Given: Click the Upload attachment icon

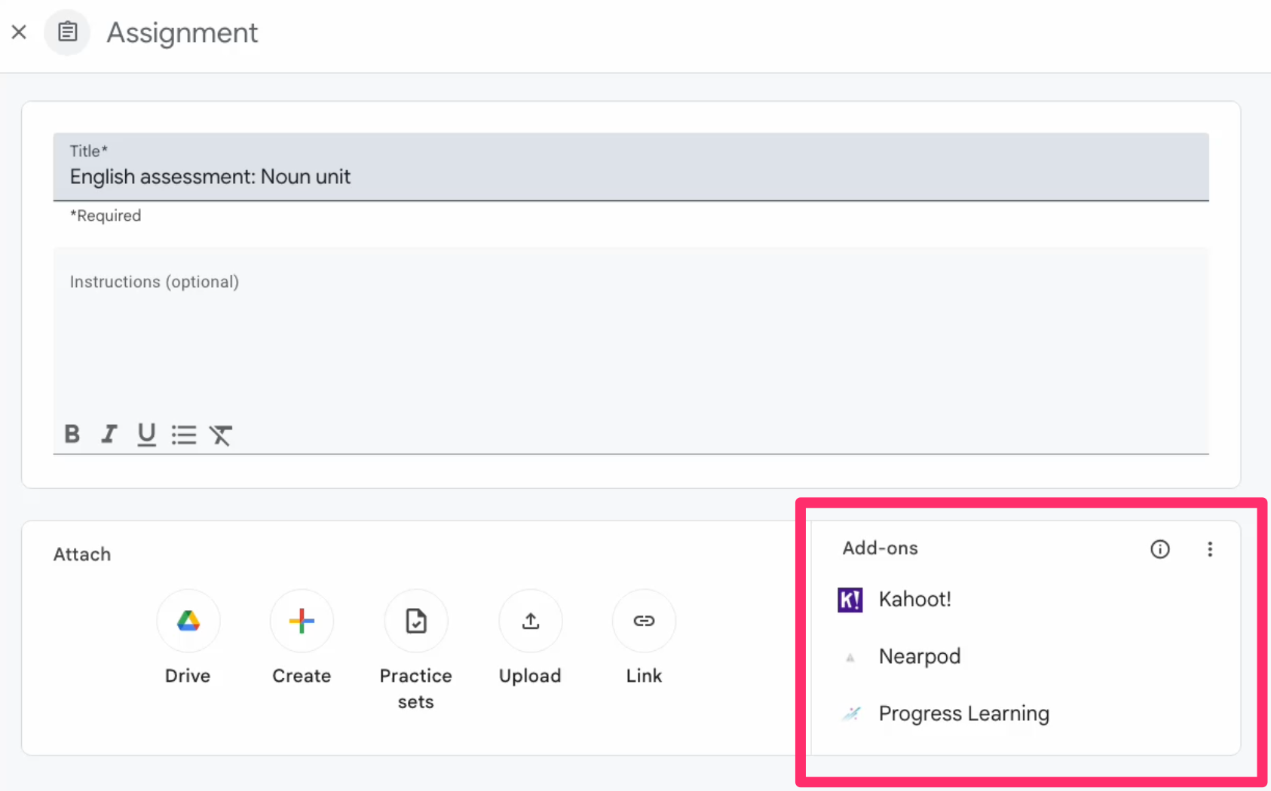Looking at the screenshot, I should (x=530, y=621).
